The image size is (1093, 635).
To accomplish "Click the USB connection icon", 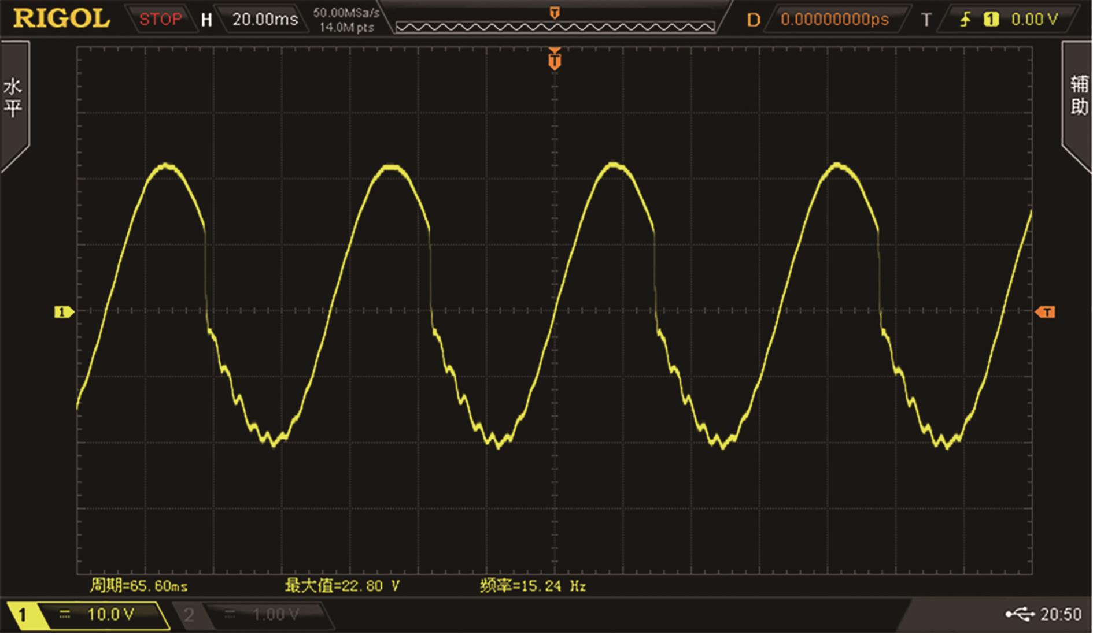I will [x=1019, y=614].
